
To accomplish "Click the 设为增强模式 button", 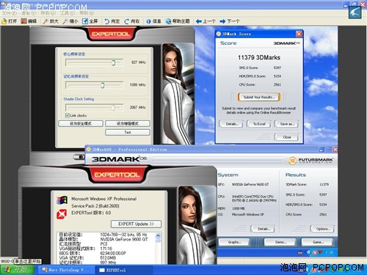I will pos(128,124).
